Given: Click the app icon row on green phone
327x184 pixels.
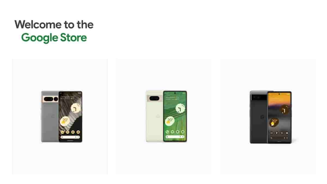Looking at the screenshot, I should 175,132.
